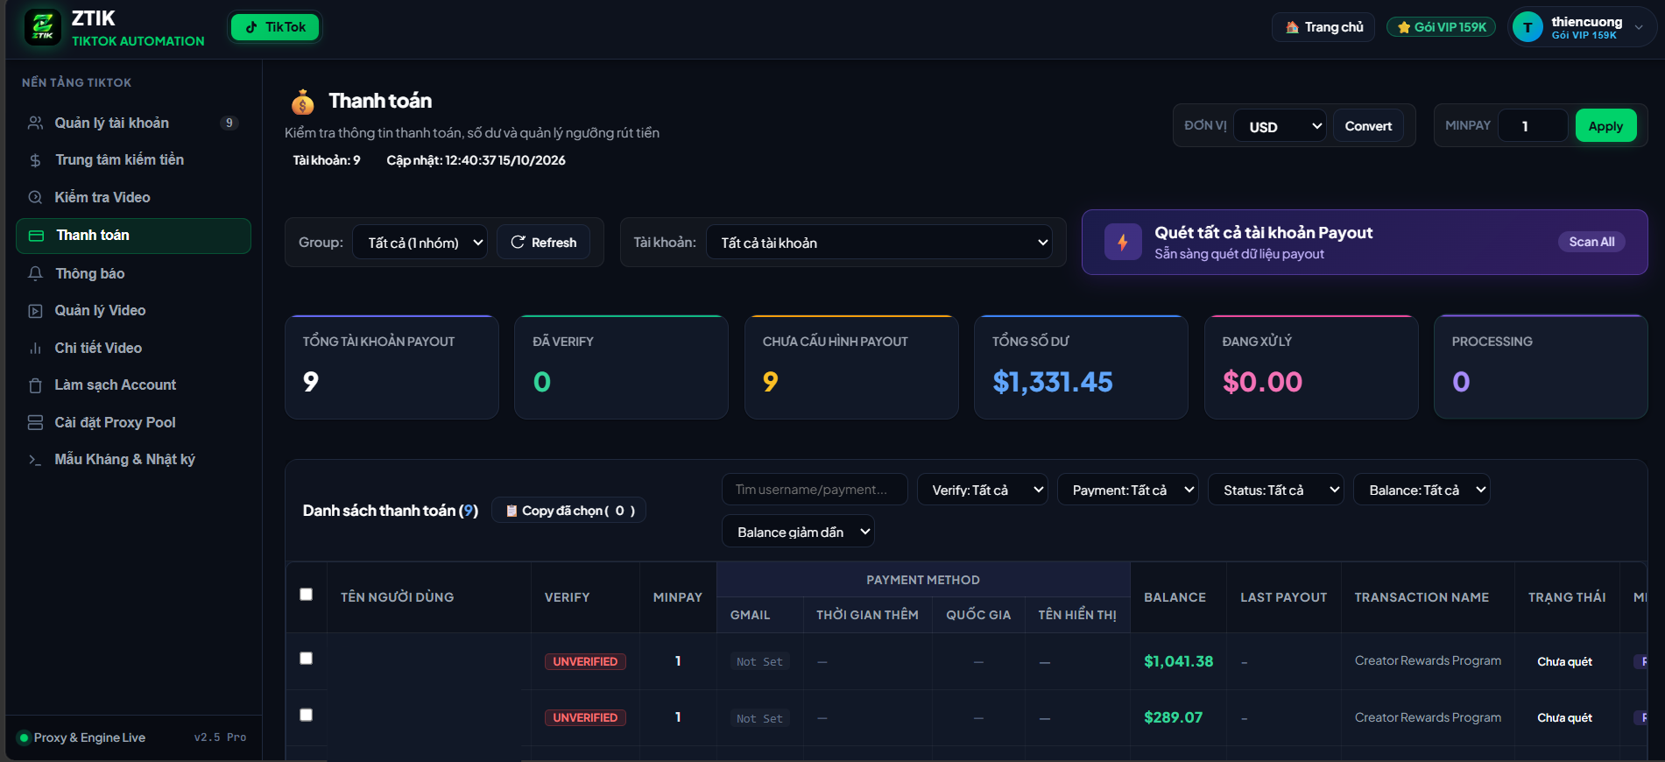Screen dimensions: 1665x762
Task: Check the row with balance $1,041.38
Action: (306, 659)
